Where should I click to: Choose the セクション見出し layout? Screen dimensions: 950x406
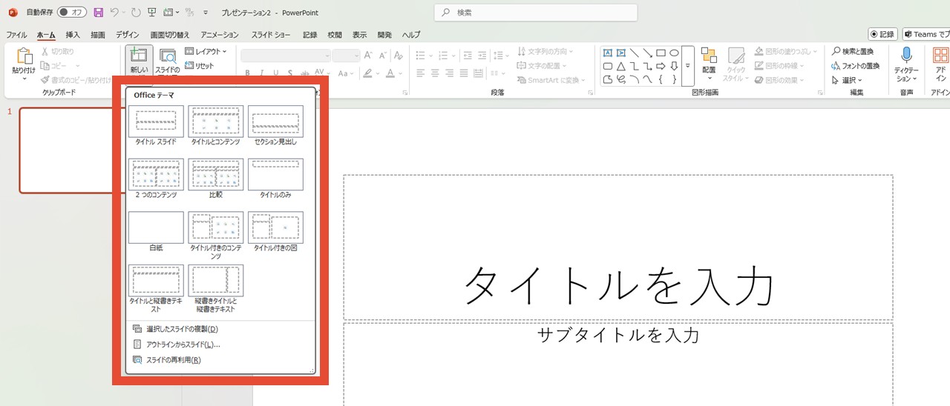click(275, 125)
